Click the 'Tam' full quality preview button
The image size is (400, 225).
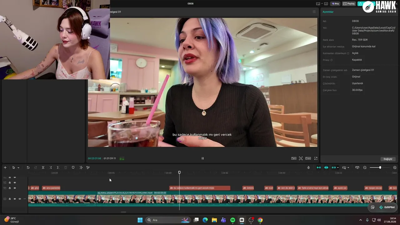[294, 158]
